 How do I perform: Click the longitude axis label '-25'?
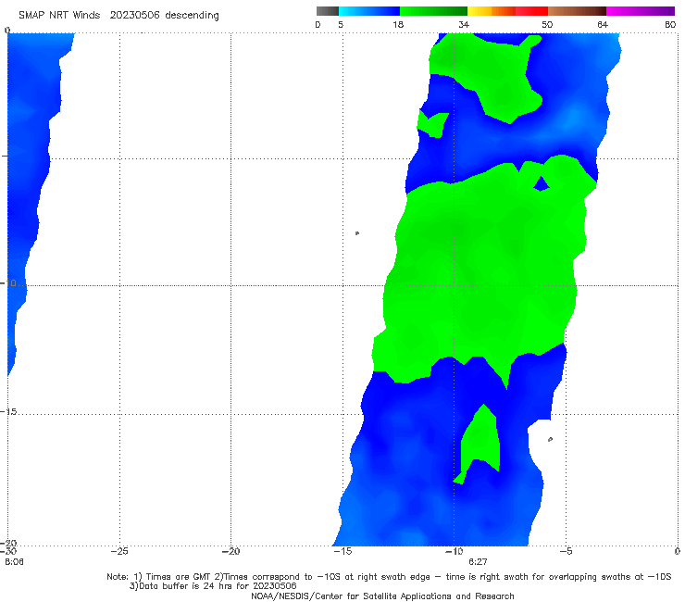click(119, 551)
